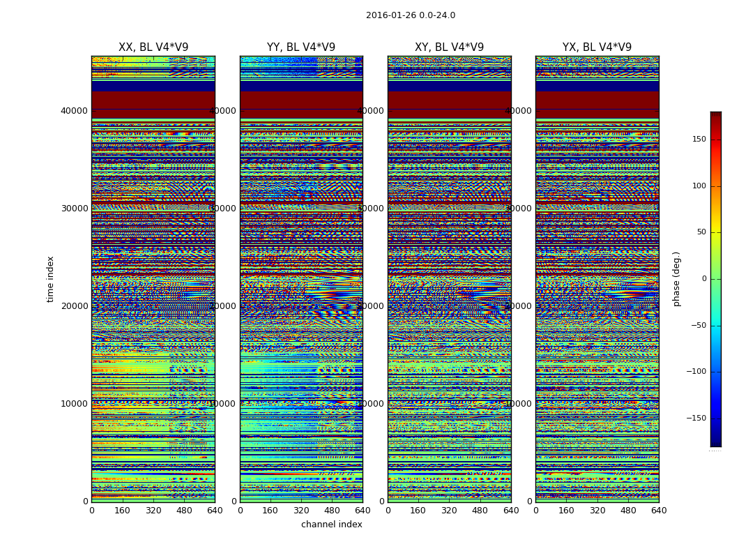Viewport: 732px width, 558px height.
Task: Click the dark red top of the colorbar
Action: [x=715, y=116]
